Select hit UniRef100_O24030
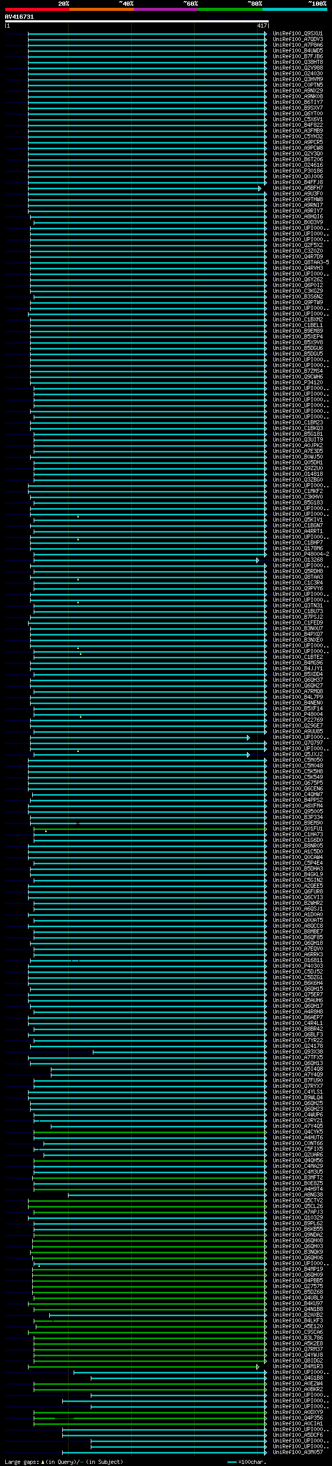Screen dimensions: 332x1466 tap(297, 73)
